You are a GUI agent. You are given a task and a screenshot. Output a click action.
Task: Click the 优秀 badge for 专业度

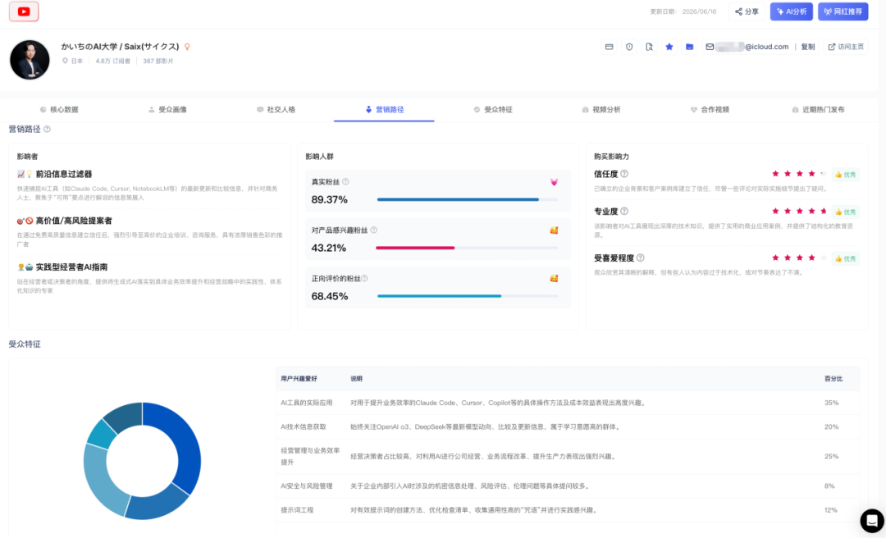tap(845, 212)
